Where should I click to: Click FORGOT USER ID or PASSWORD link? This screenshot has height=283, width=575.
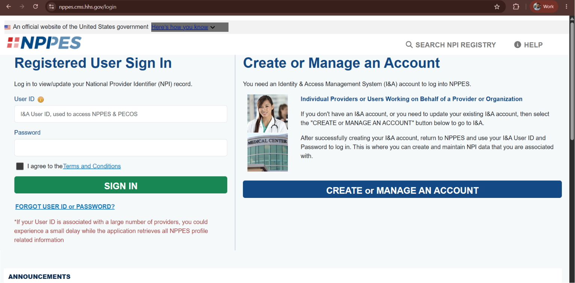(65, 207)
